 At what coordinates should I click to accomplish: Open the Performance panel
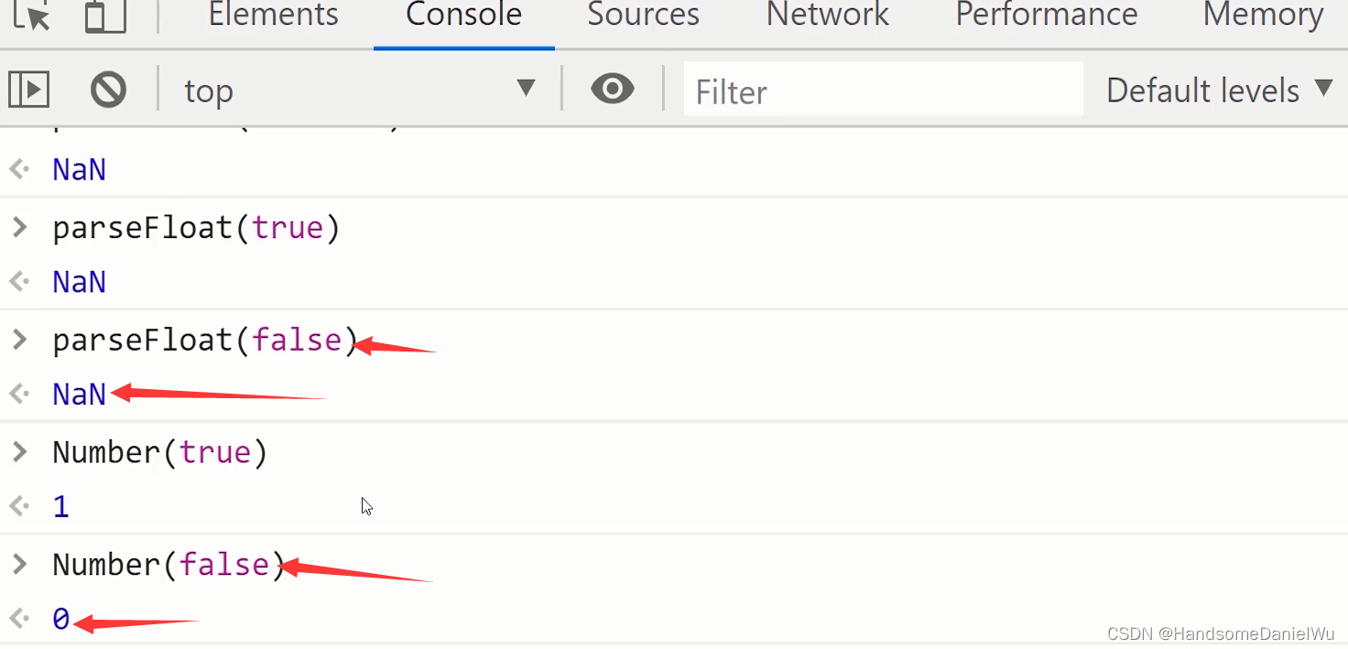tap(1045, 16)
